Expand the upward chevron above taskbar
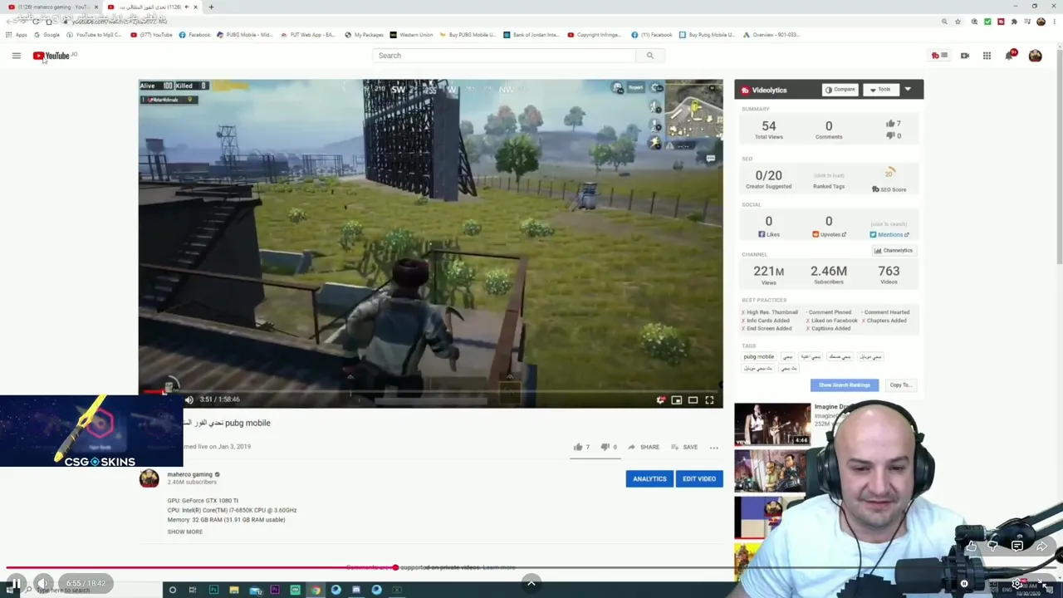The width and height of the screenshot is (1063, 598). (x=531, y=583)
